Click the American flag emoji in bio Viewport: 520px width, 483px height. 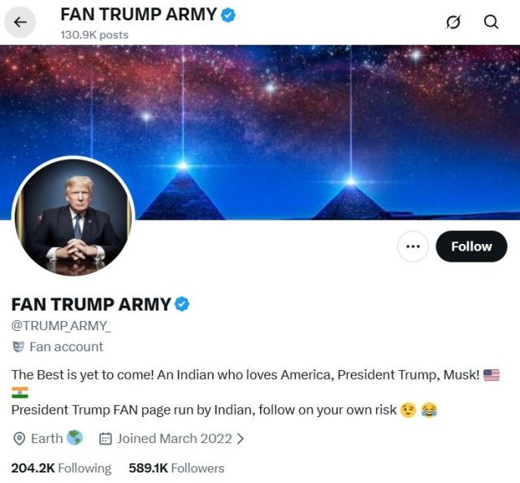(492, 375)
